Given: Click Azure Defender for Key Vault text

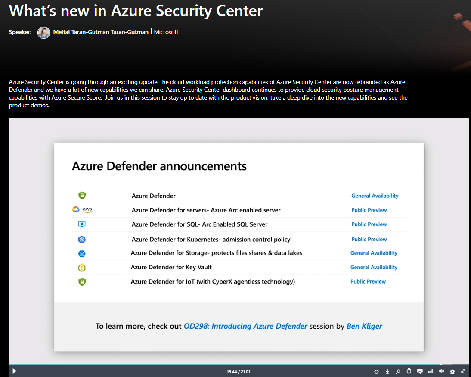Looking at the screenshot, I should tap(171, 267).
